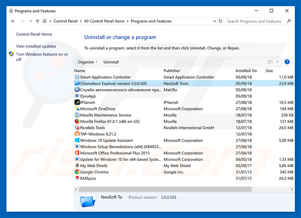
Task: Click the Parallels Tools icon
Action: click(77, 128)
